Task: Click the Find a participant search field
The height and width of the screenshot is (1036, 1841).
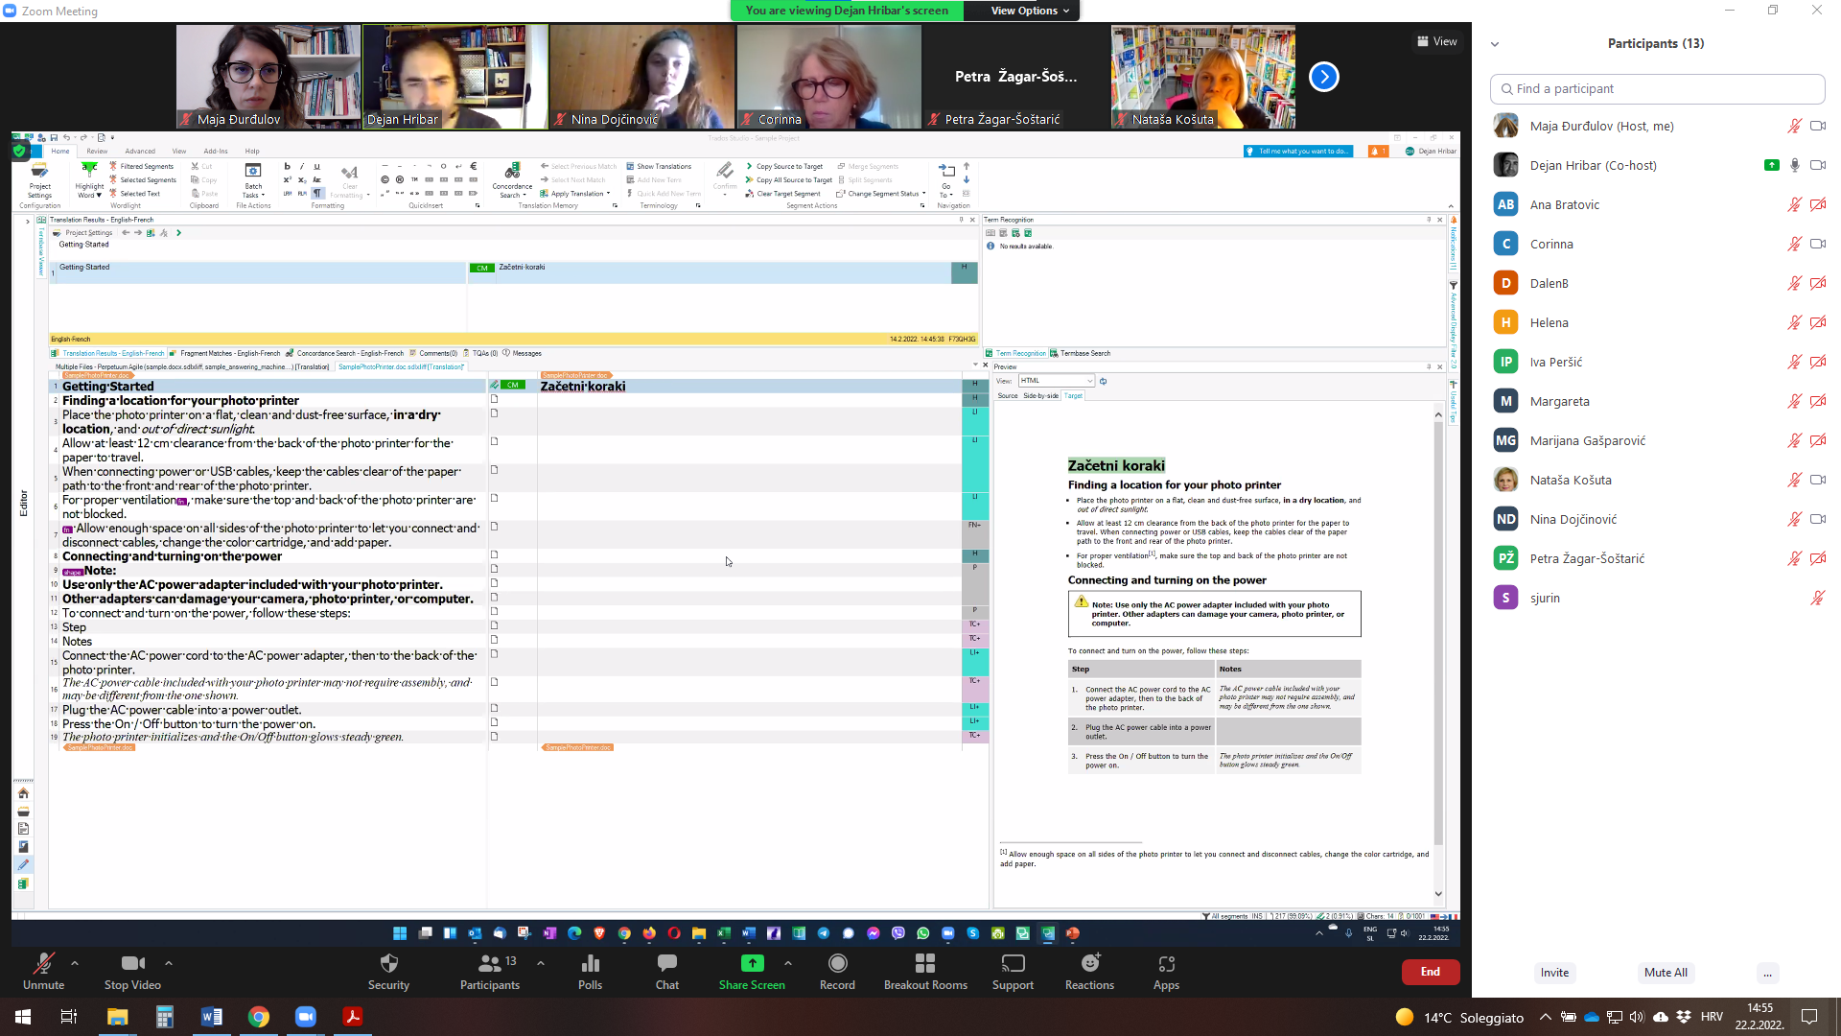Action: (x=1657, y=88)
